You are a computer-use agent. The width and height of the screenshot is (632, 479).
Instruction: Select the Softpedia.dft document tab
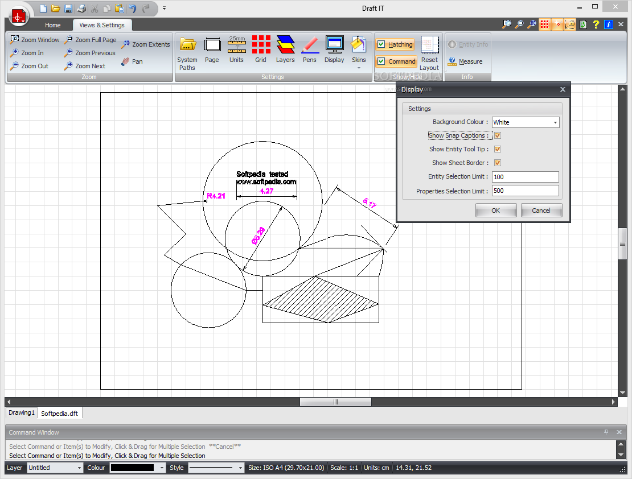(x=60, y=414)
